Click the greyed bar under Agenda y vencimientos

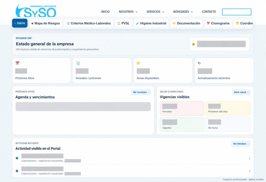[x=83, y=107]
